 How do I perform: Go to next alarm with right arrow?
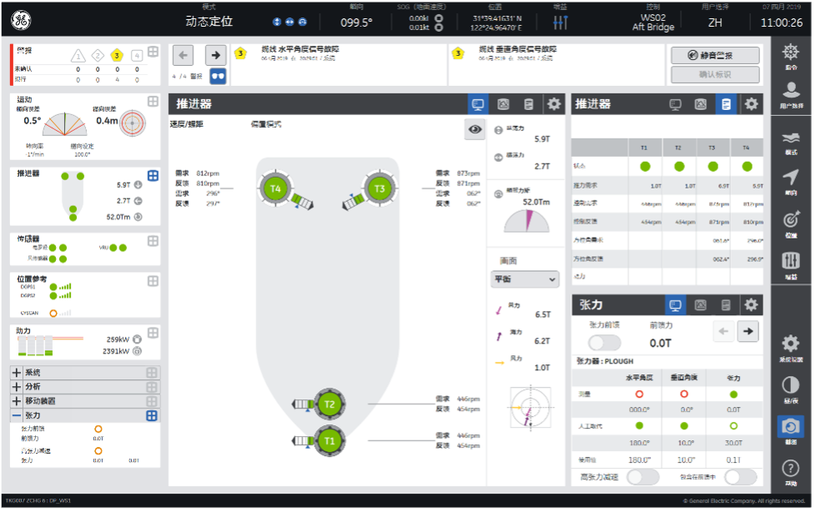click(x=214, y=55)
